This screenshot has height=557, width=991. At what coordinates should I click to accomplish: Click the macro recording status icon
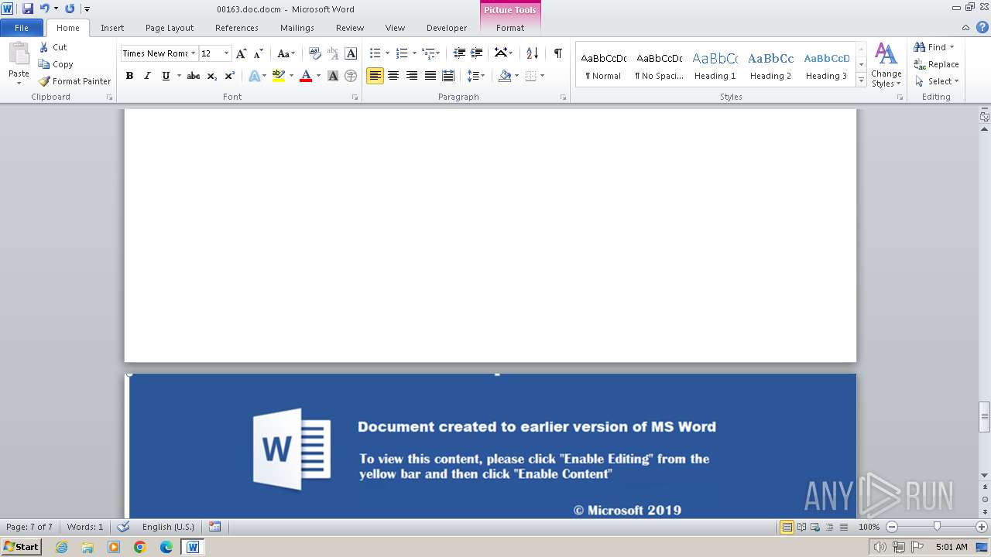215,527
